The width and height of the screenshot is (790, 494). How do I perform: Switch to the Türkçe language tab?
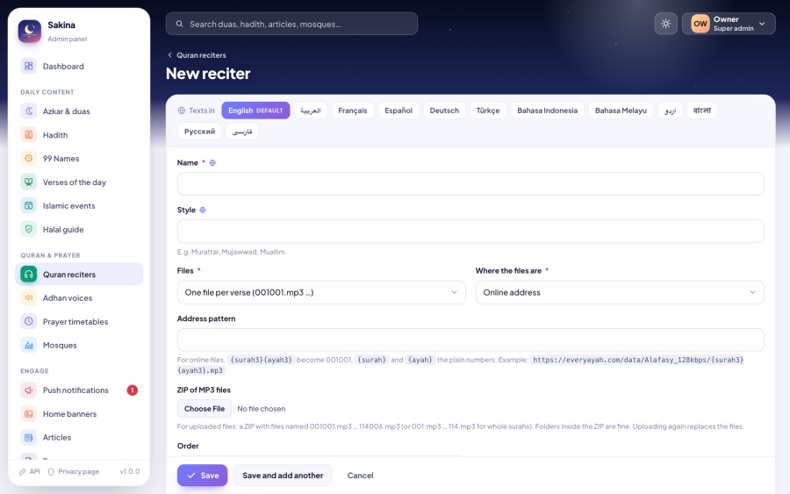point(488,111)
